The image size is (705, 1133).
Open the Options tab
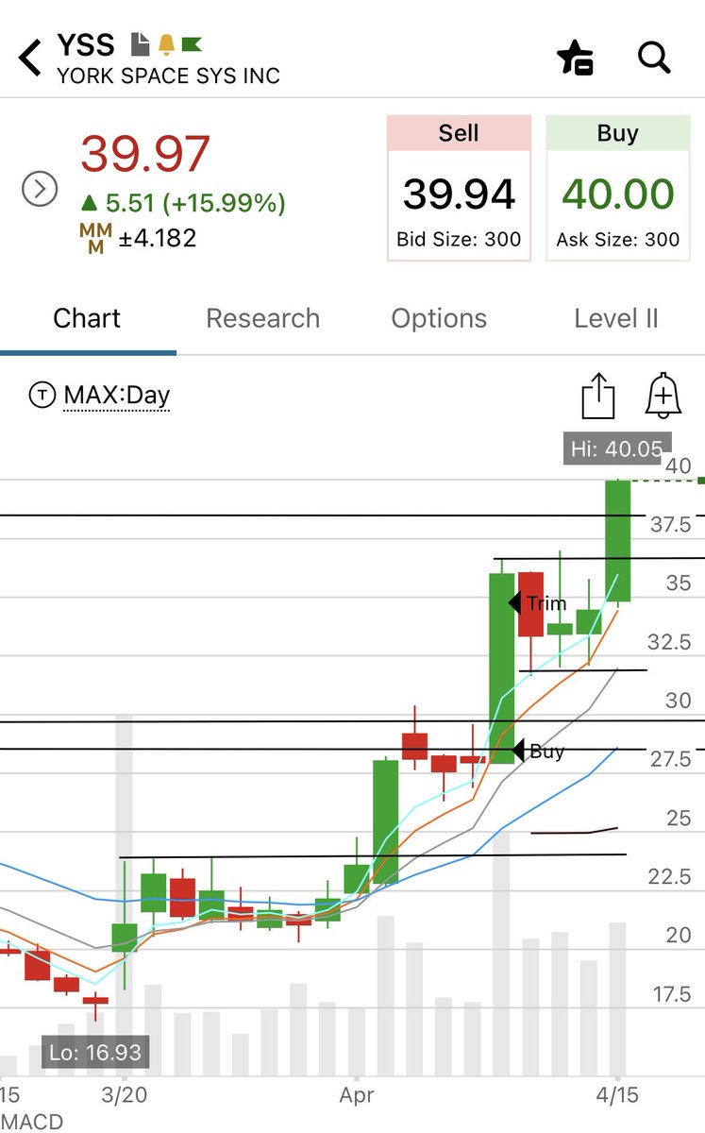click(440, 318)
